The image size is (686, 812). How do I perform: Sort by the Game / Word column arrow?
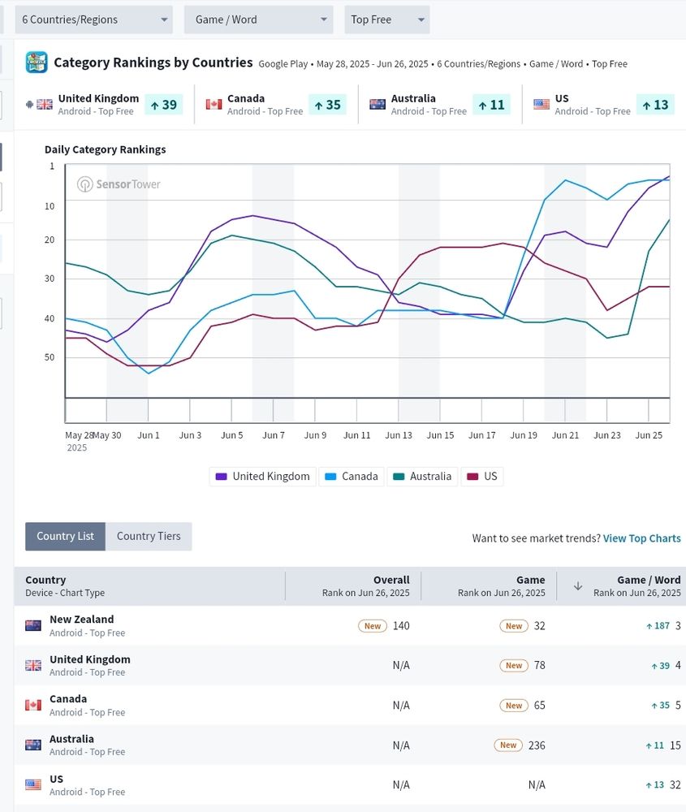[578, 586]
